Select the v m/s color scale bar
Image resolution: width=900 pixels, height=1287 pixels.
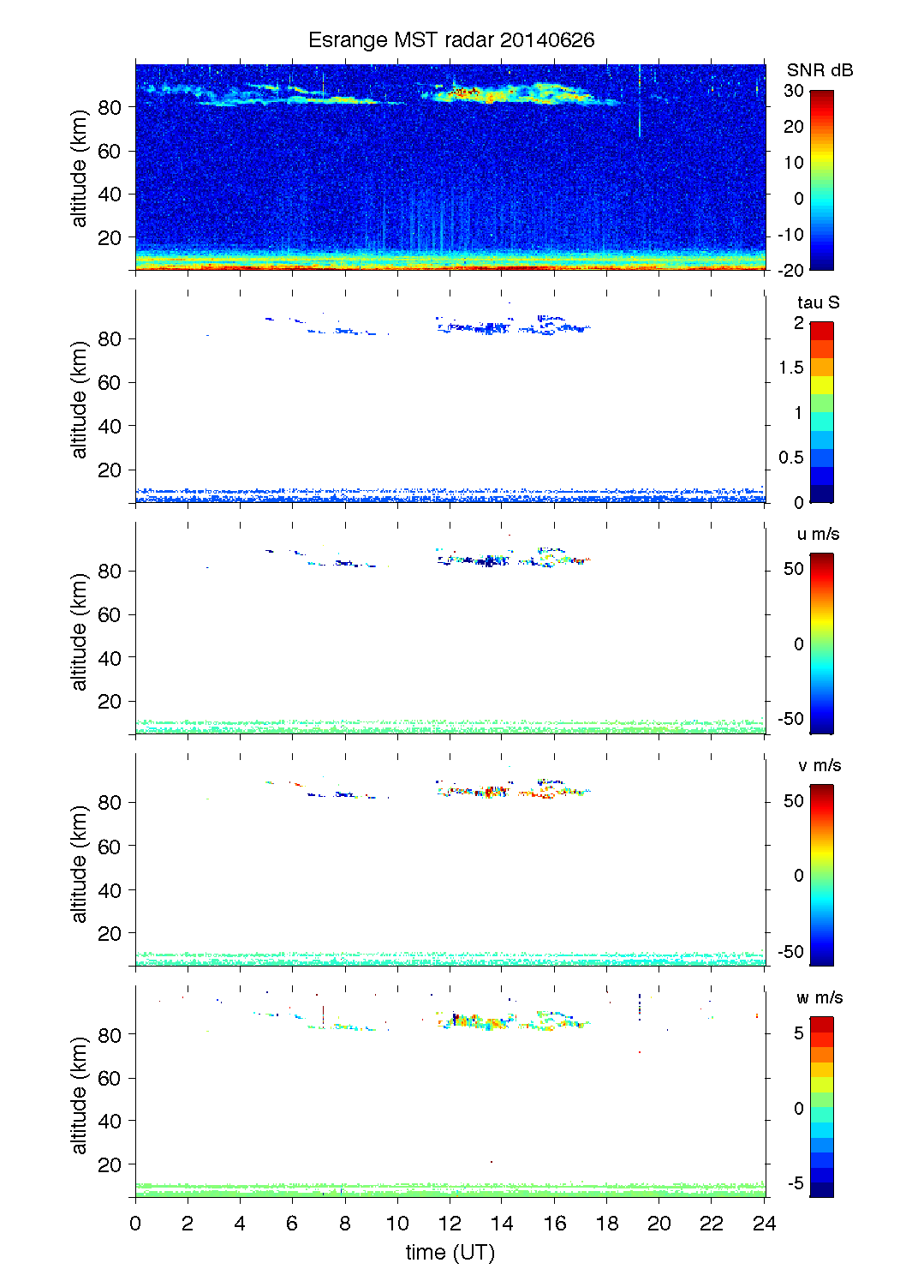[x=821, y=875]
